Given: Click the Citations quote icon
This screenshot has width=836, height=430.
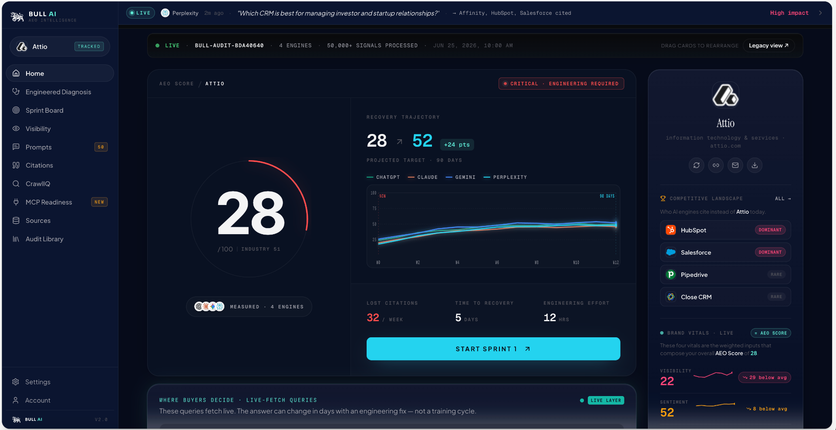Looking at the screenshot, I should [x=16, y=165].
